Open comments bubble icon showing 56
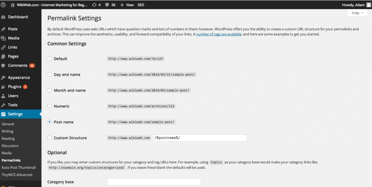Image resolution: width=372 pixels, height=187 pixels. (x=107, y=5)
